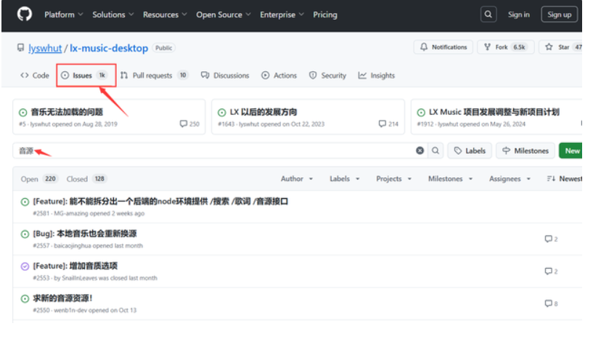Open the Assignees filter dropdown

tap(510, 179)
